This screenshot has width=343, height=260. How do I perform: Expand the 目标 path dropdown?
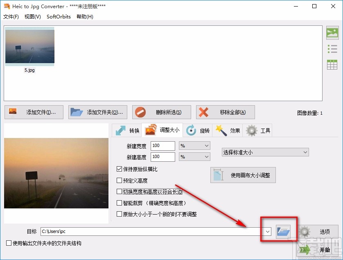pos(267,231)
